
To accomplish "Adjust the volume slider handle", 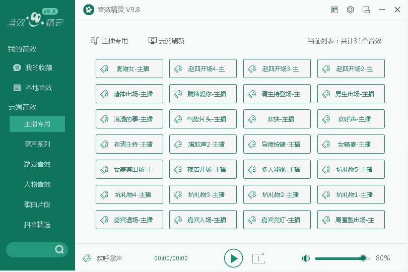I will [x=363, y=258].
